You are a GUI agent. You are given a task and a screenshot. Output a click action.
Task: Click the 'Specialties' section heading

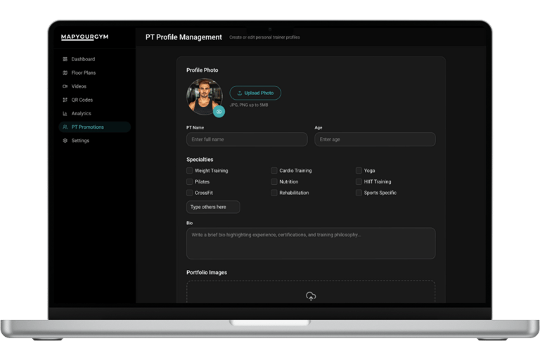[x=200, y=160]
